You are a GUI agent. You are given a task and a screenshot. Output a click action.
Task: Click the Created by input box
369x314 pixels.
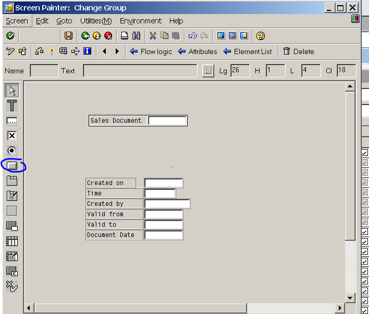pyautogui.click(x=167, y=204)
